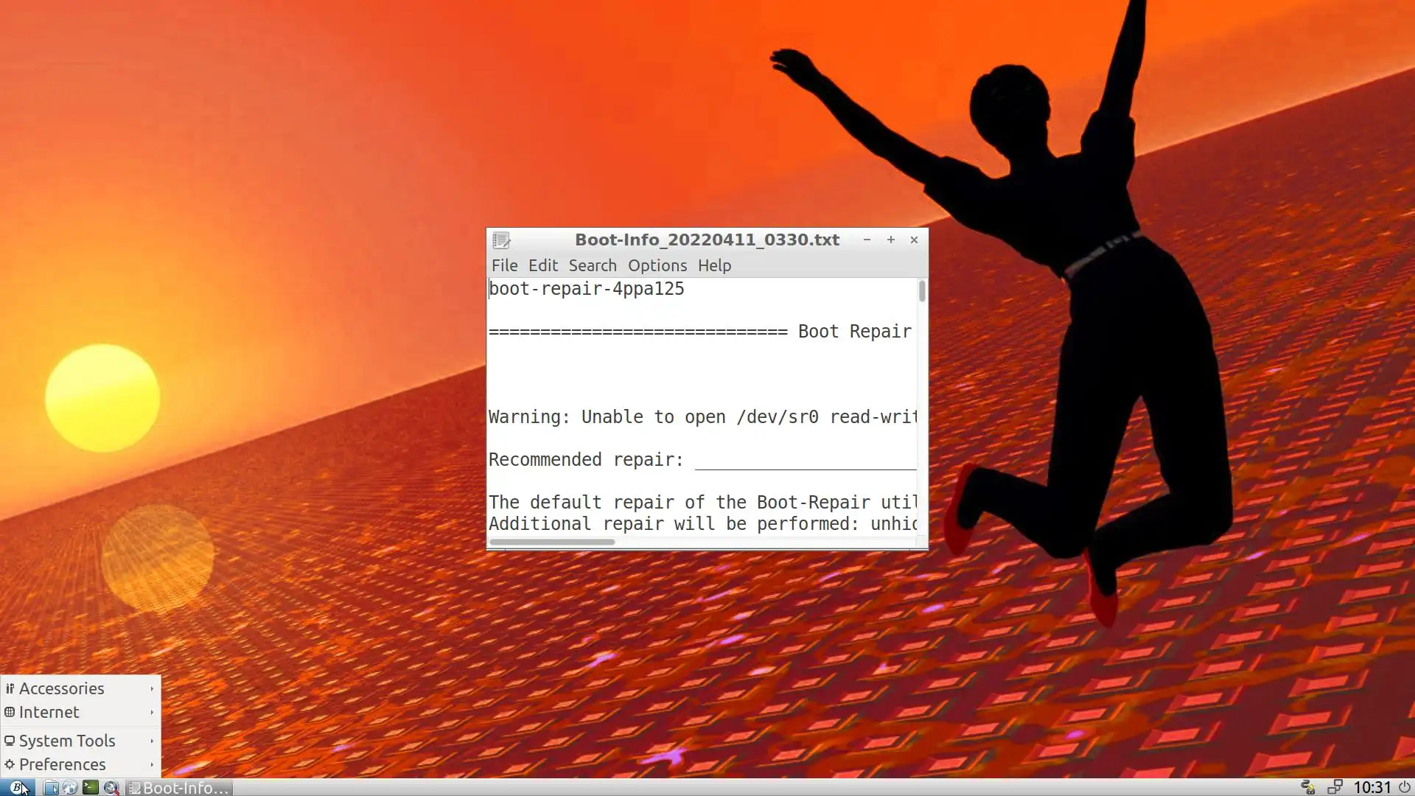
Task: Launch the web browser panel icon
Action: tap(70, 787)
